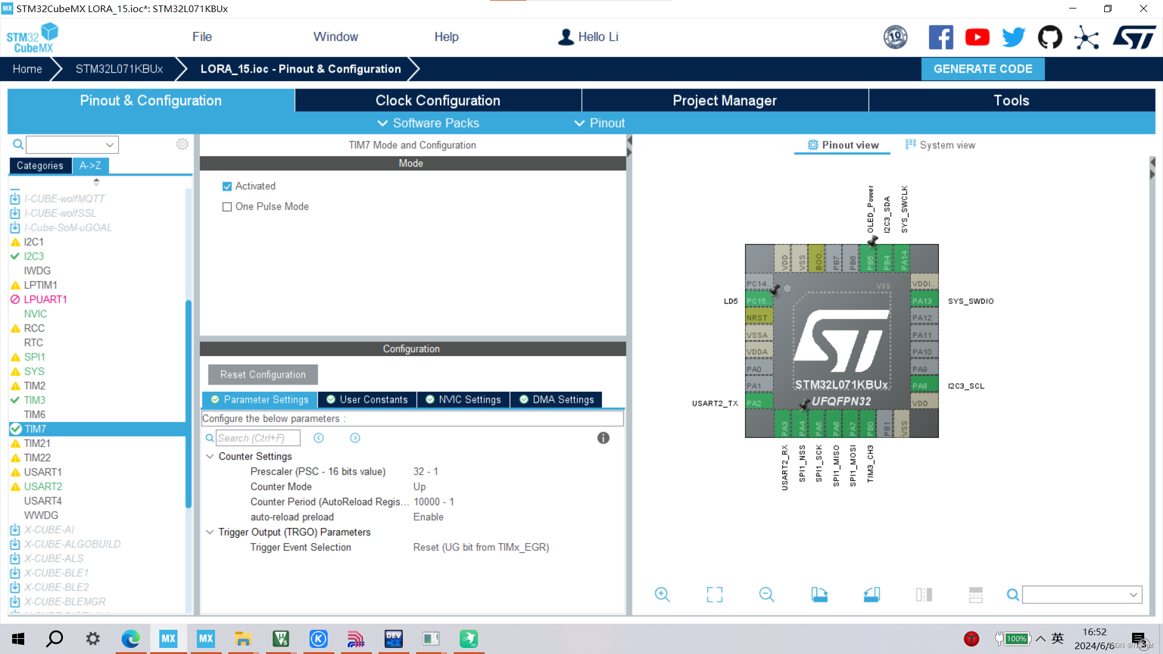Image resolution: width=1163 pixels, height=654 pixels.
Task: Click the GENERATE CODE button
Action: [x=982, y=69]
